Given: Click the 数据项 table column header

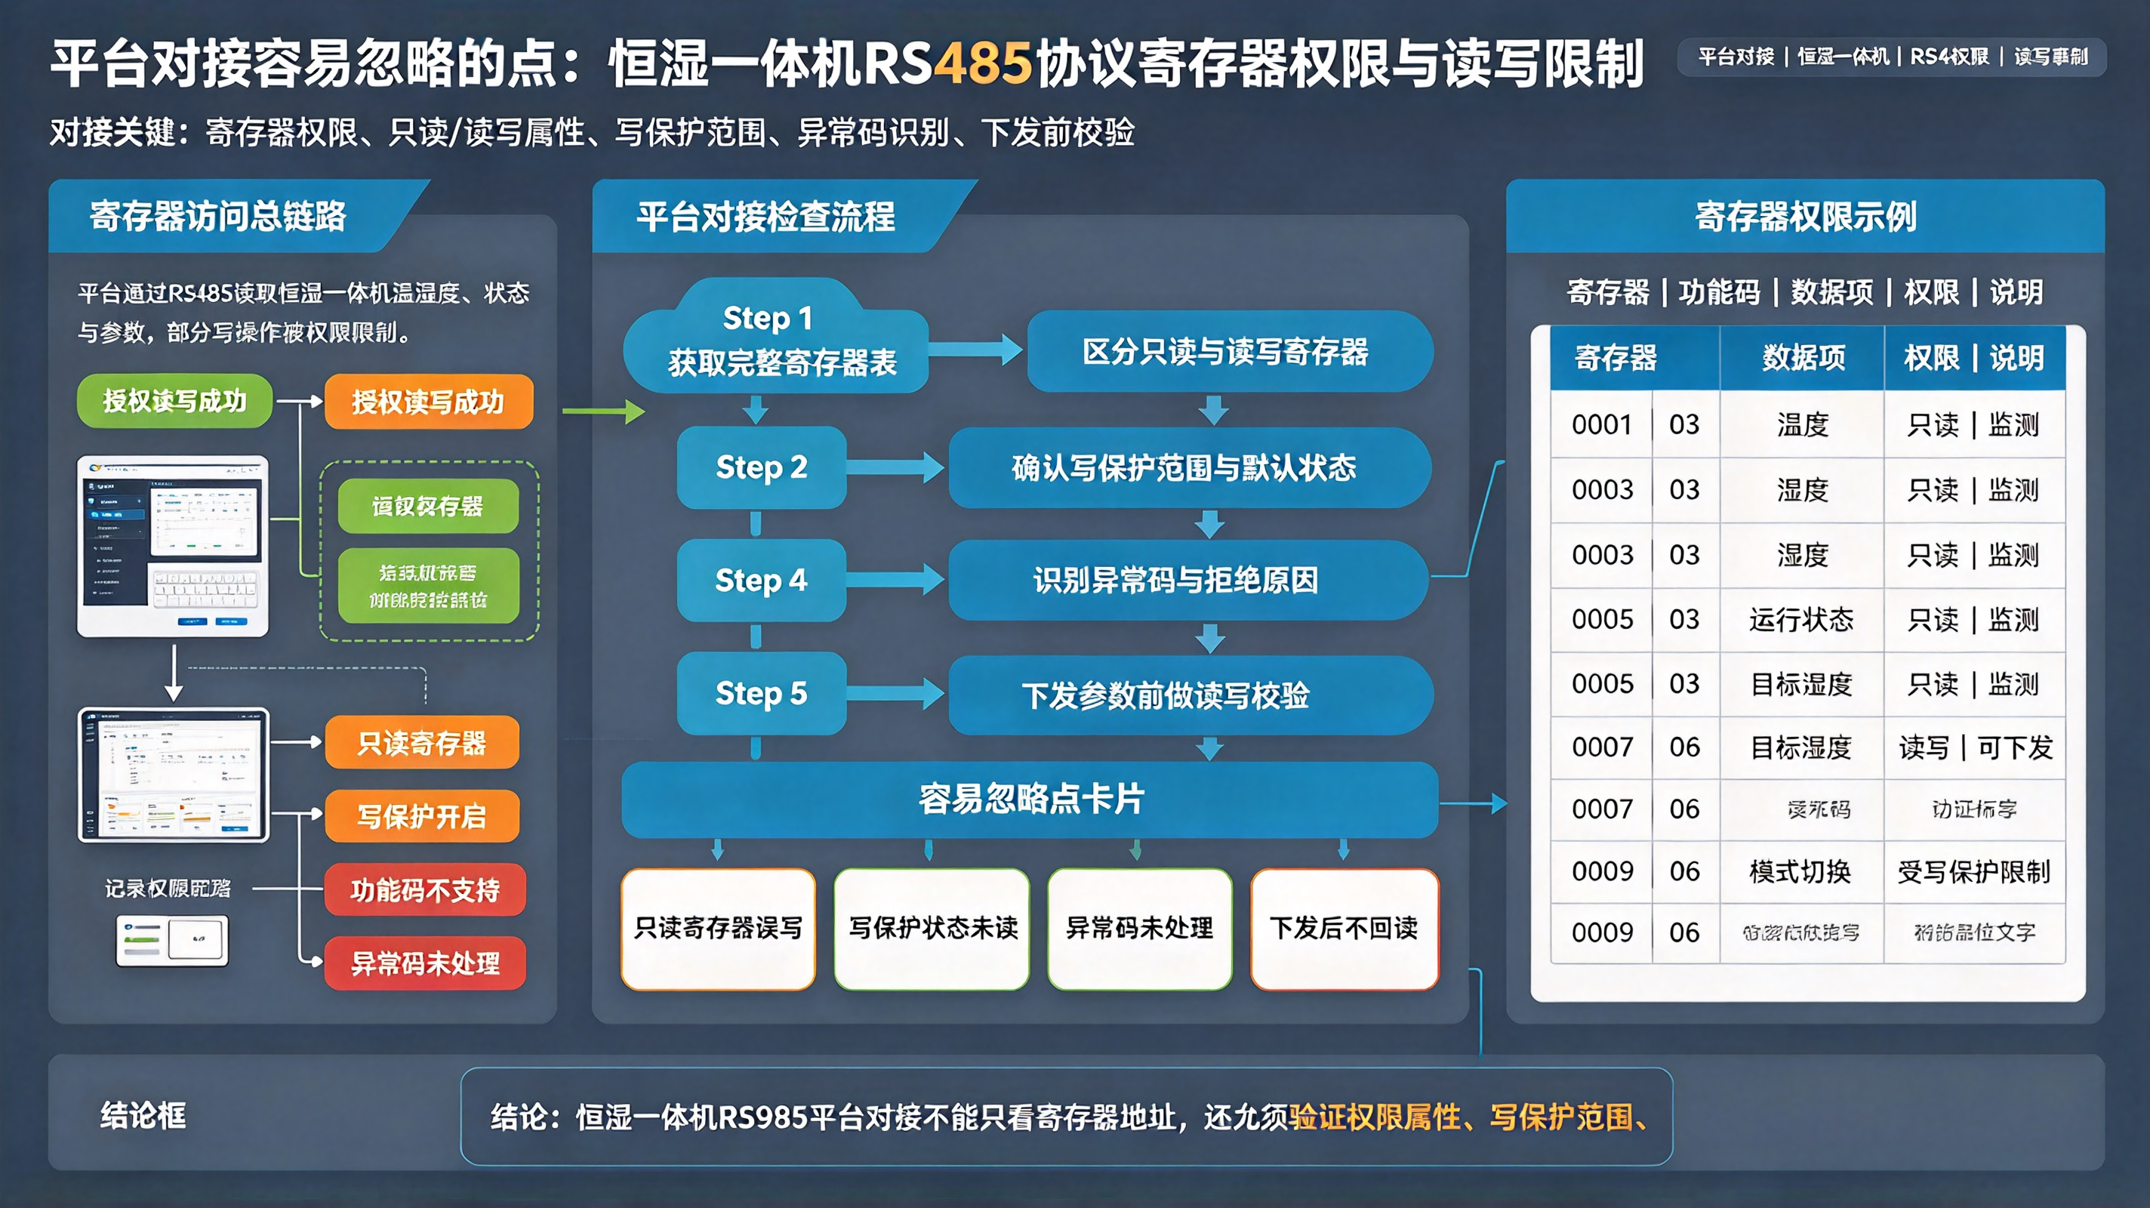Looking at the screenshot, I should (1802, 358).
